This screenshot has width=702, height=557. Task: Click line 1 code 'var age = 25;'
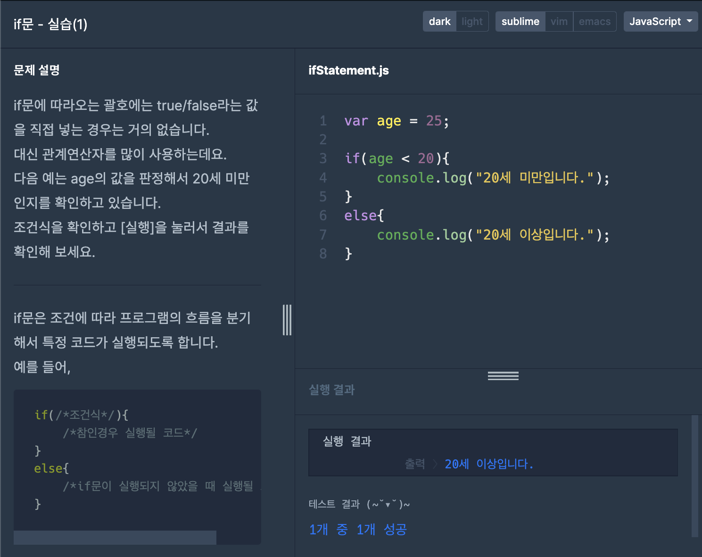tap(396, 121)
